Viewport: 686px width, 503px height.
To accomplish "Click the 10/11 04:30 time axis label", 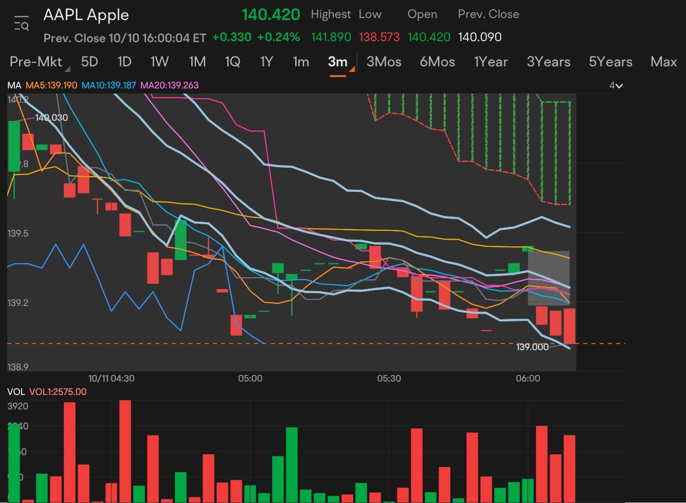I will 111,379.
